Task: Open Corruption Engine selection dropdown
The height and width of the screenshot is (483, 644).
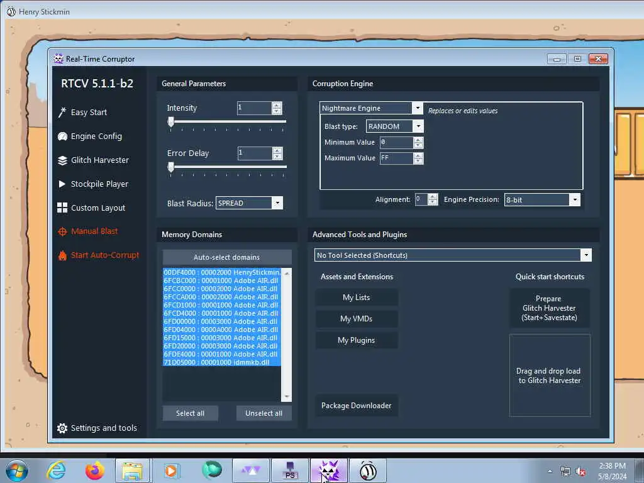Action: pos(418,108)
